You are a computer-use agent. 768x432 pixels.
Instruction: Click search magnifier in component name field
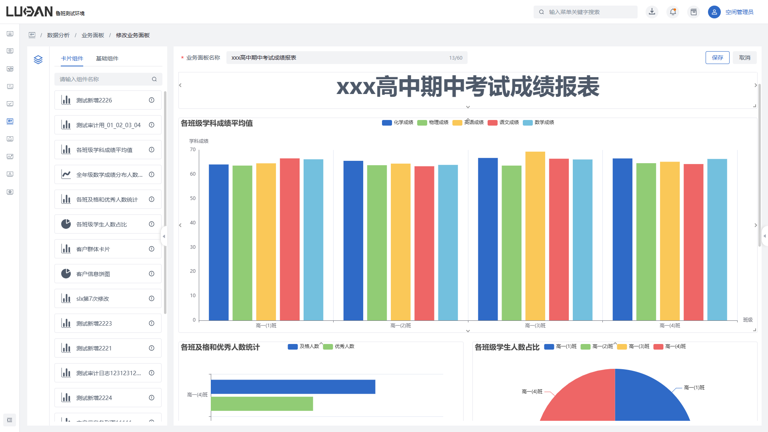click(154, 79)
